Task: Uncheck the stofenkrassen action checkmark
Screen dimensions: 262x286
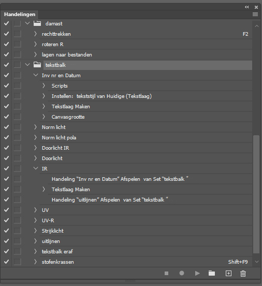Action: pos(6,262)
